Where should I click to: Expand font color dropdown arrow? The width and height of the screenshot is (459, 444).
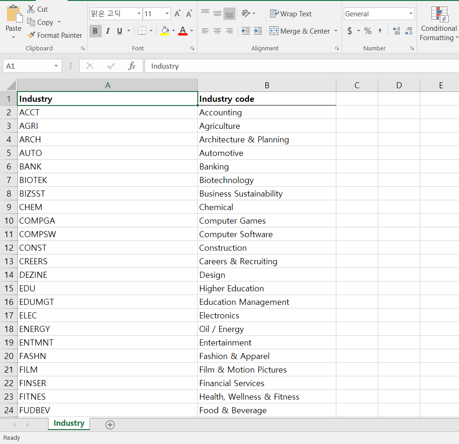pos(192,30)
